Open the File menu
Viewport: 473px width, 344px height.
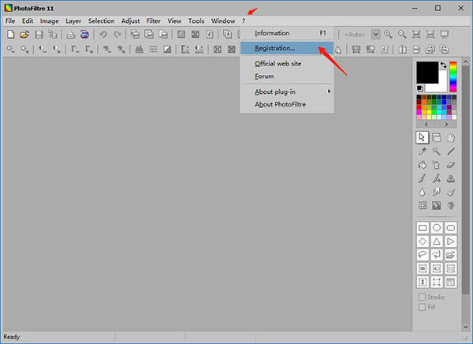click(10, 21)
